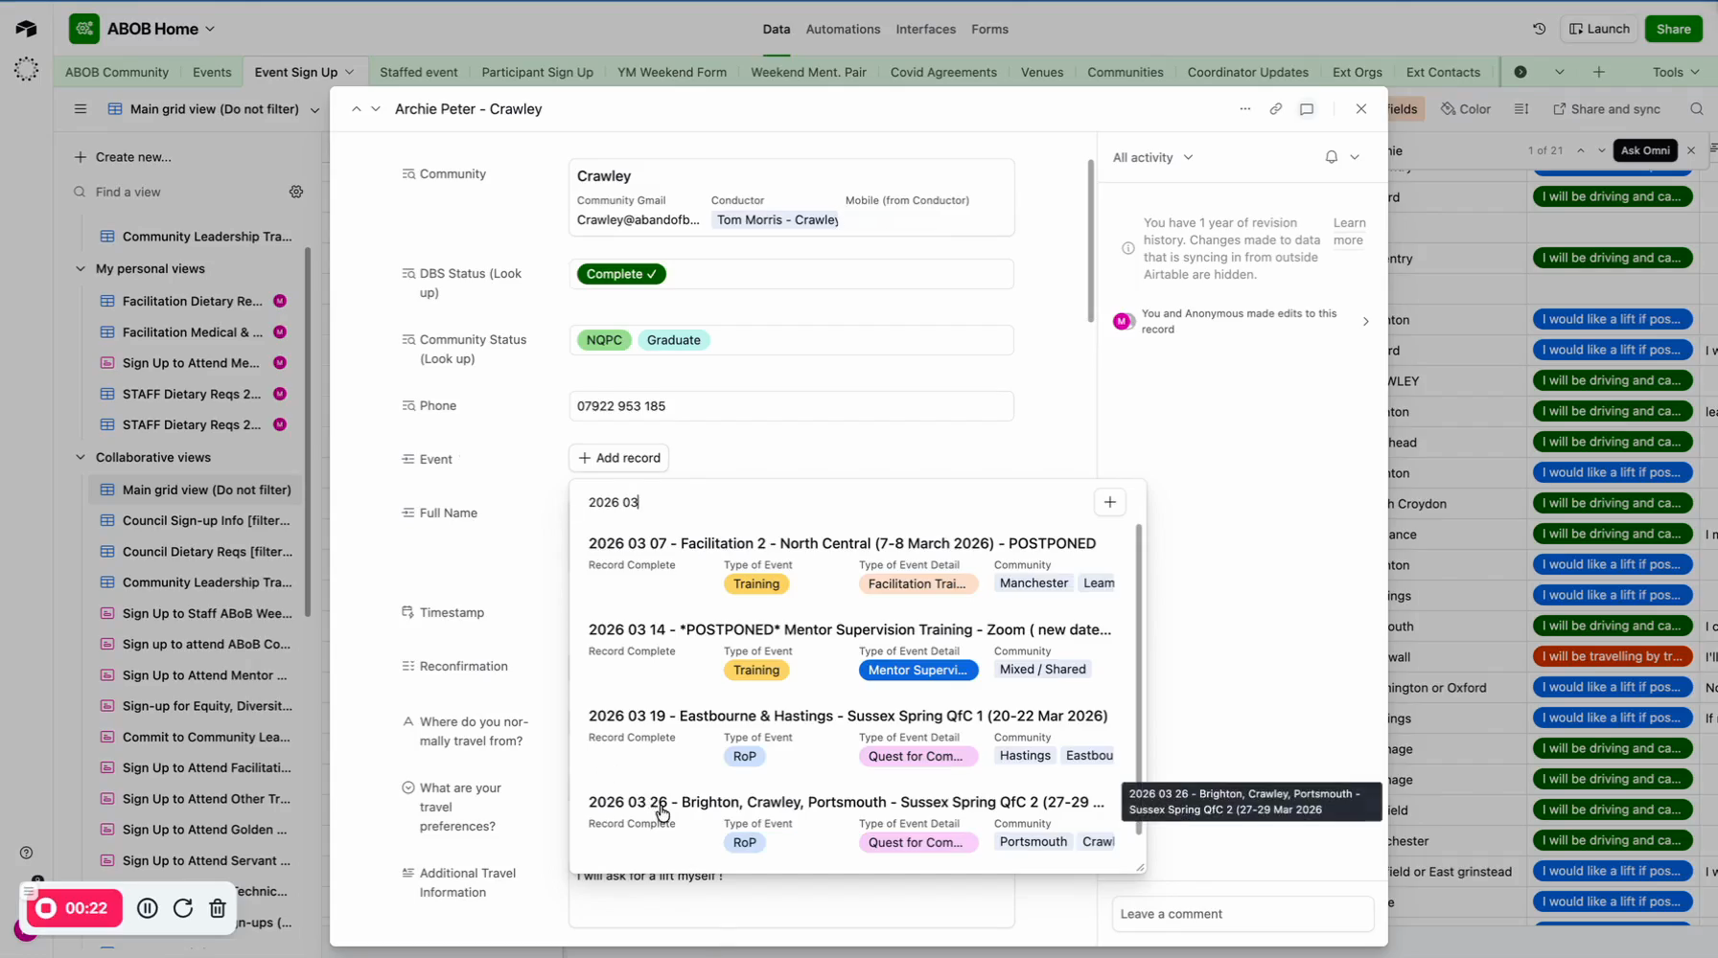1718x958 pixels.
Task: Click the Add record button
Action: point(619,458)
